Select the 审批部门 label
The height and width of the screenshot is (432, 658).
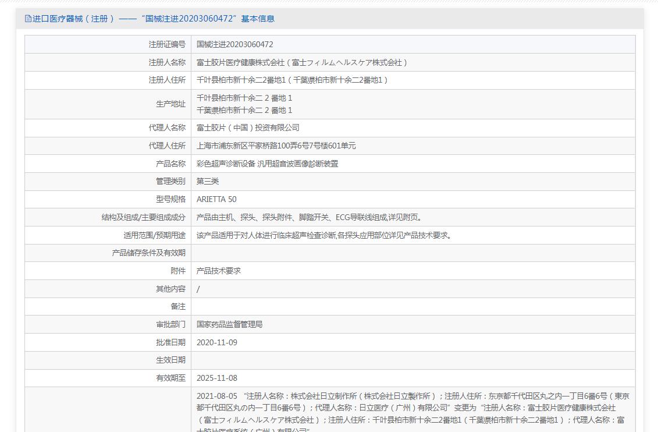pyautogui.click(x=171, y=324)
